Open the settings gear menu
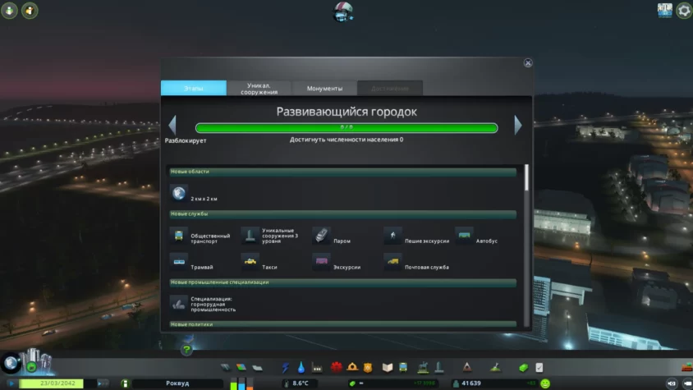 click(684, 11)
